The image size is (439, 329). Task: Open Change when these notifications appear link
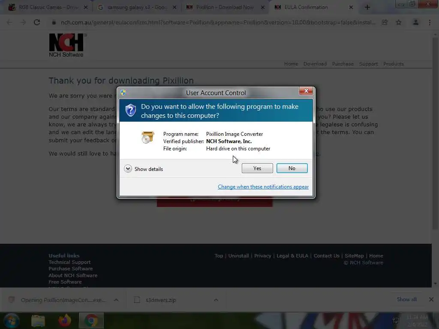(263, 187)
